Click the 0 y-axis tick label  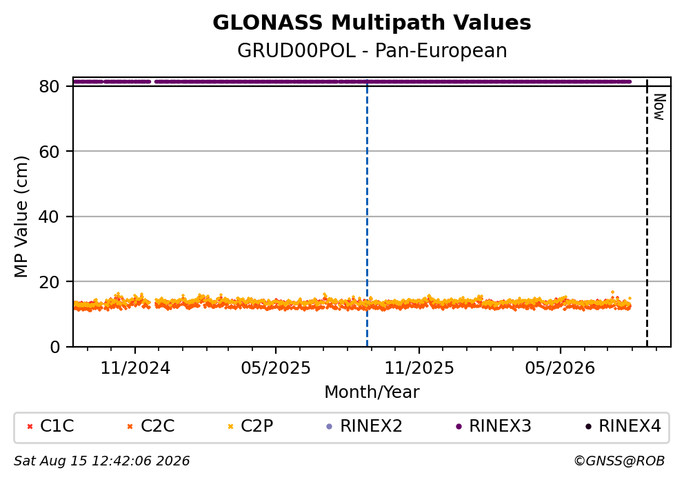click(55, 347)
